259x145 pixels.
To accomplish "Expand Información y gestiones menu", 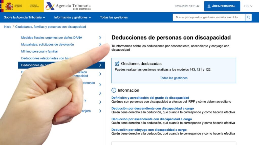I will (x=73, y=17).
